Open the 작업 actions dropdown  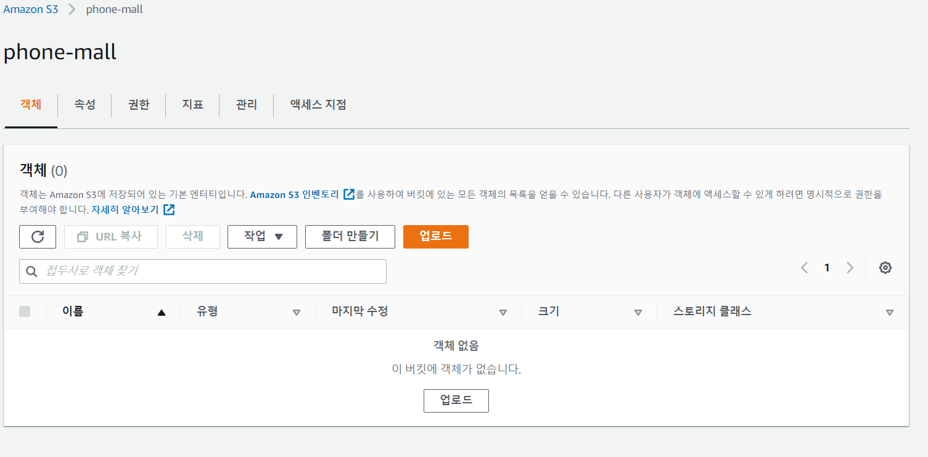tap(262, 237)
